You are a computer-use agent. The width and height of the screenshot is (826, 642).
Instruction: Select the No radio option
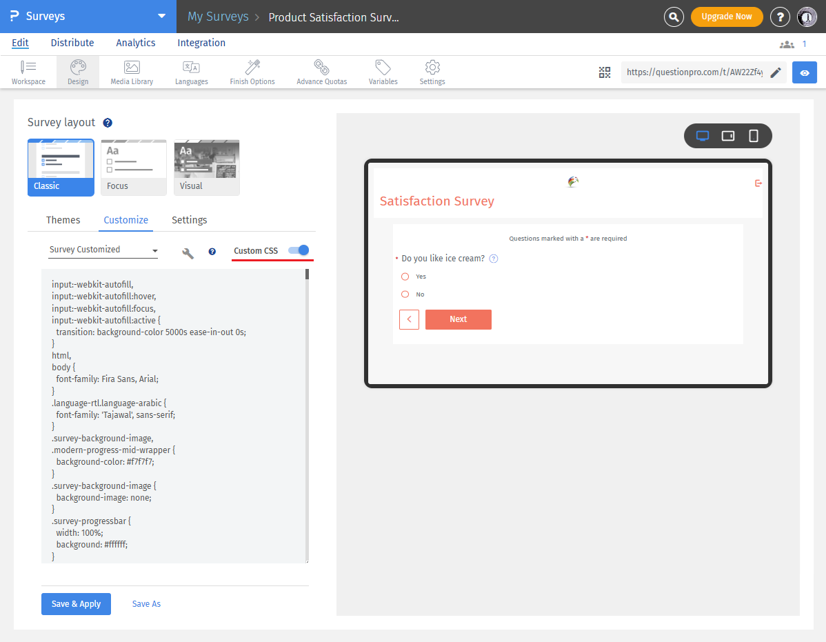(x=405, y=294)
